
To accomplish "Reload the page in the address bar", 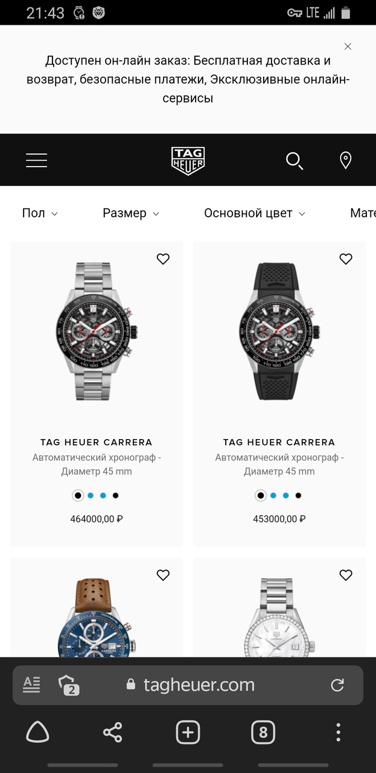I will point(337,685).
